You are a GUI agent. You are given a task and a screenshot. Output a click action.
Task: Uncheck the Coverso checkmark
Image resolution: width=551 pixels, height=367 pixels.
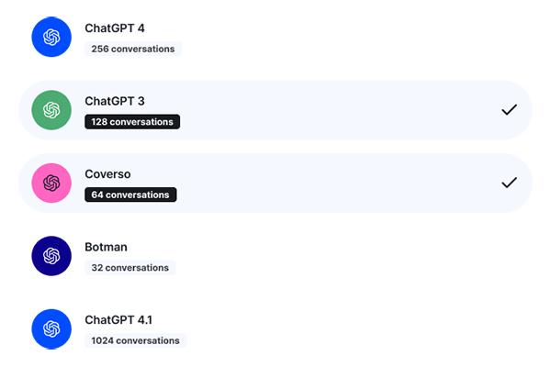(510, 183)
